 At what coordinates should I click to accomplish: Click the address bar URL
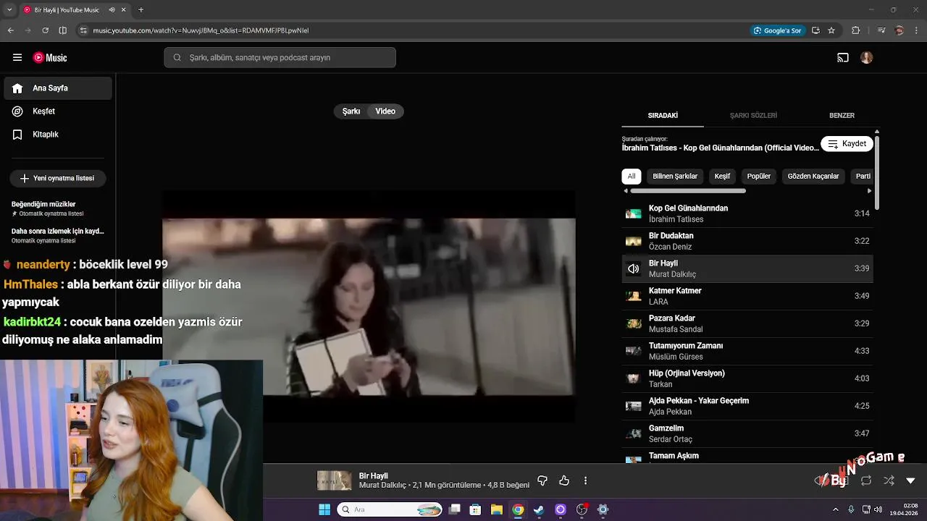[x=201, y=30]
